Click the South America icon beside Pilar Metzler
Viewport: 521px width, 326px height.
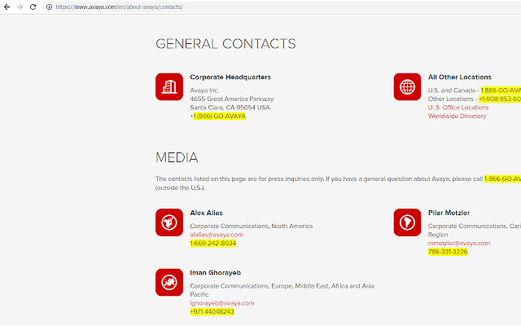click(x=407, y=222)
